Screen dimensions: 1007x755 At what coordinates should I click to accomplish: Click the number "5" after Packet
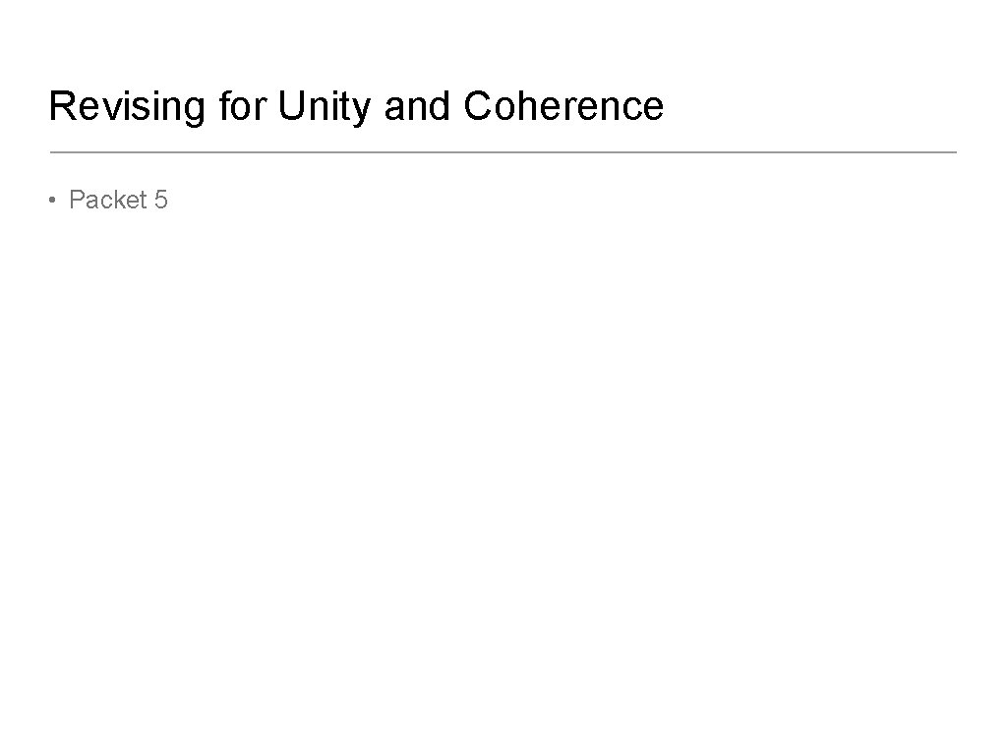click(161, 201)
